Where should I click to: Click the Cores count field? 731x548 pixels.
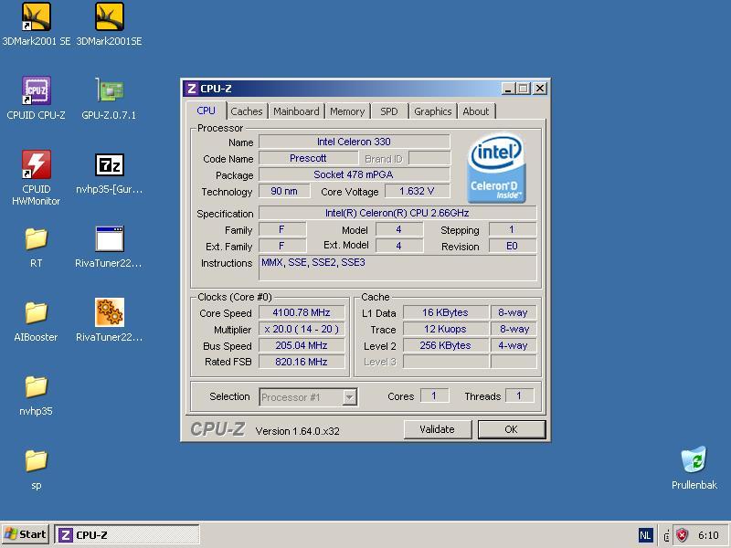[x=435, y=396]
